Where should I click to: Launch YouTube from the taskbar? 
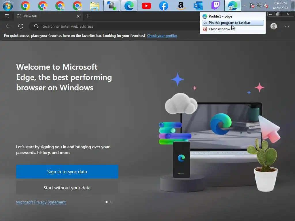pyautogui.click(x=146, y=6)
